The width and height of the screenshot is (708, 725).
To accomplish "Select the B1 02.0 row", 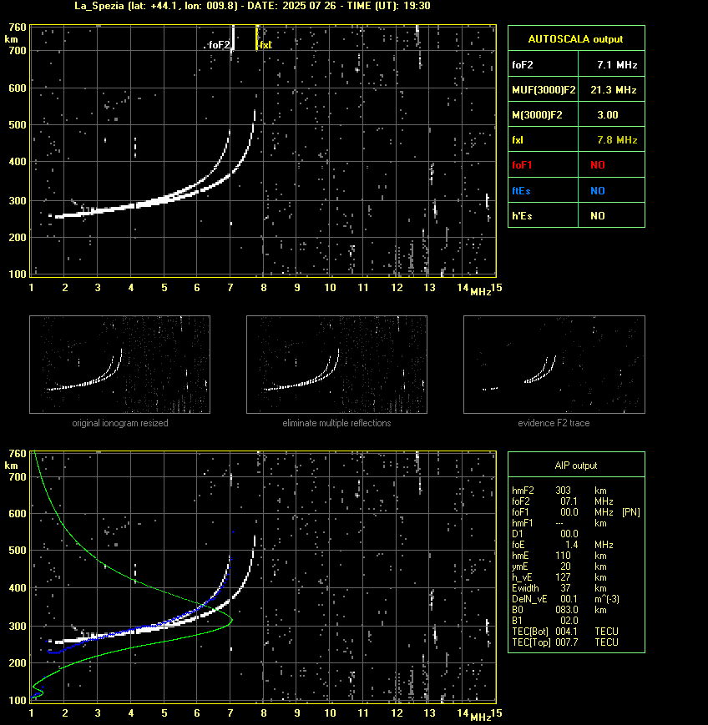I will click(545, 621).
